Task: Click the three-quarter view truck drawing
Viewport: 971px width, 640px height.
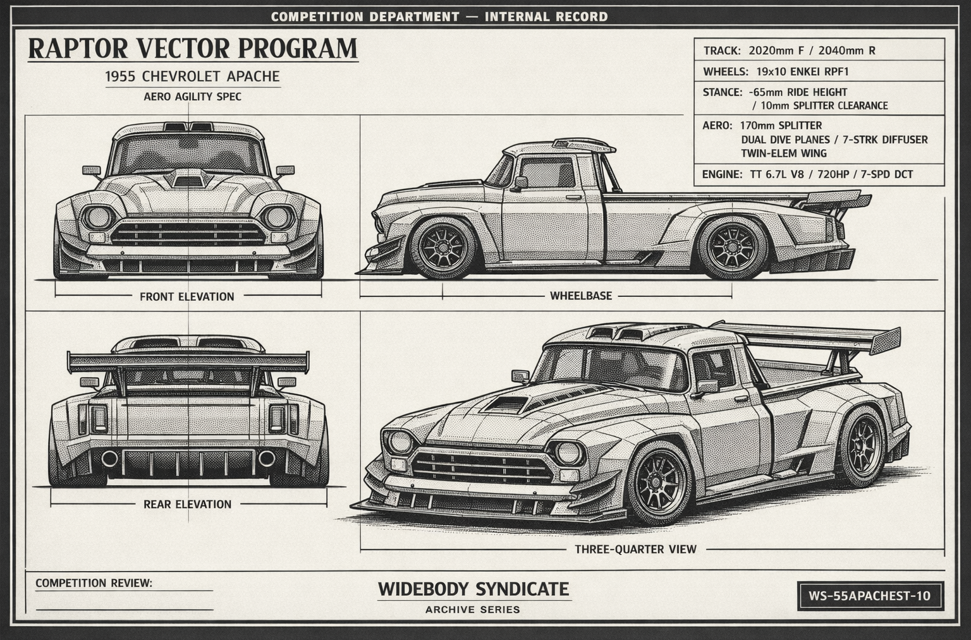Action: pos(631,424)
